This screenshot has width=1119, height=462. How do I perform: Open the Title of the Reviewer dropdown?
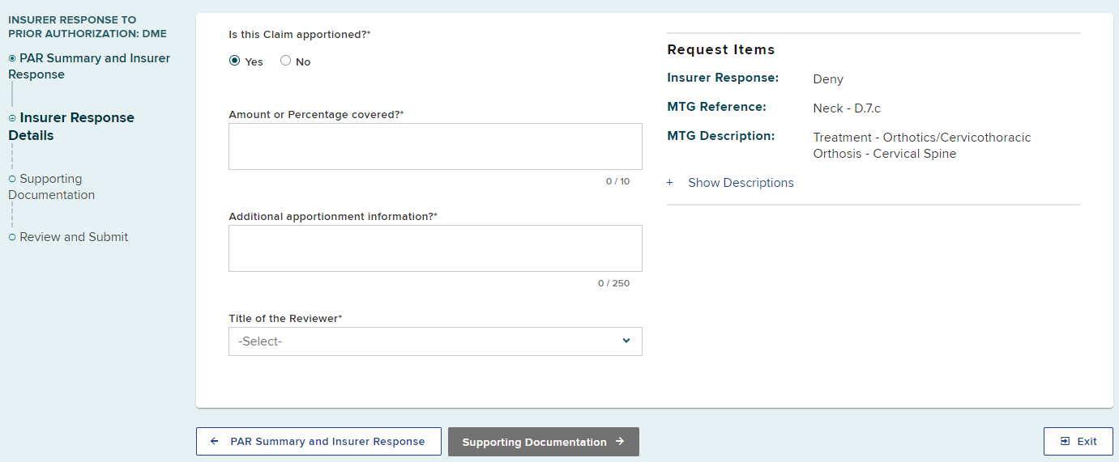pyautogui.click(x=435, y=341)
